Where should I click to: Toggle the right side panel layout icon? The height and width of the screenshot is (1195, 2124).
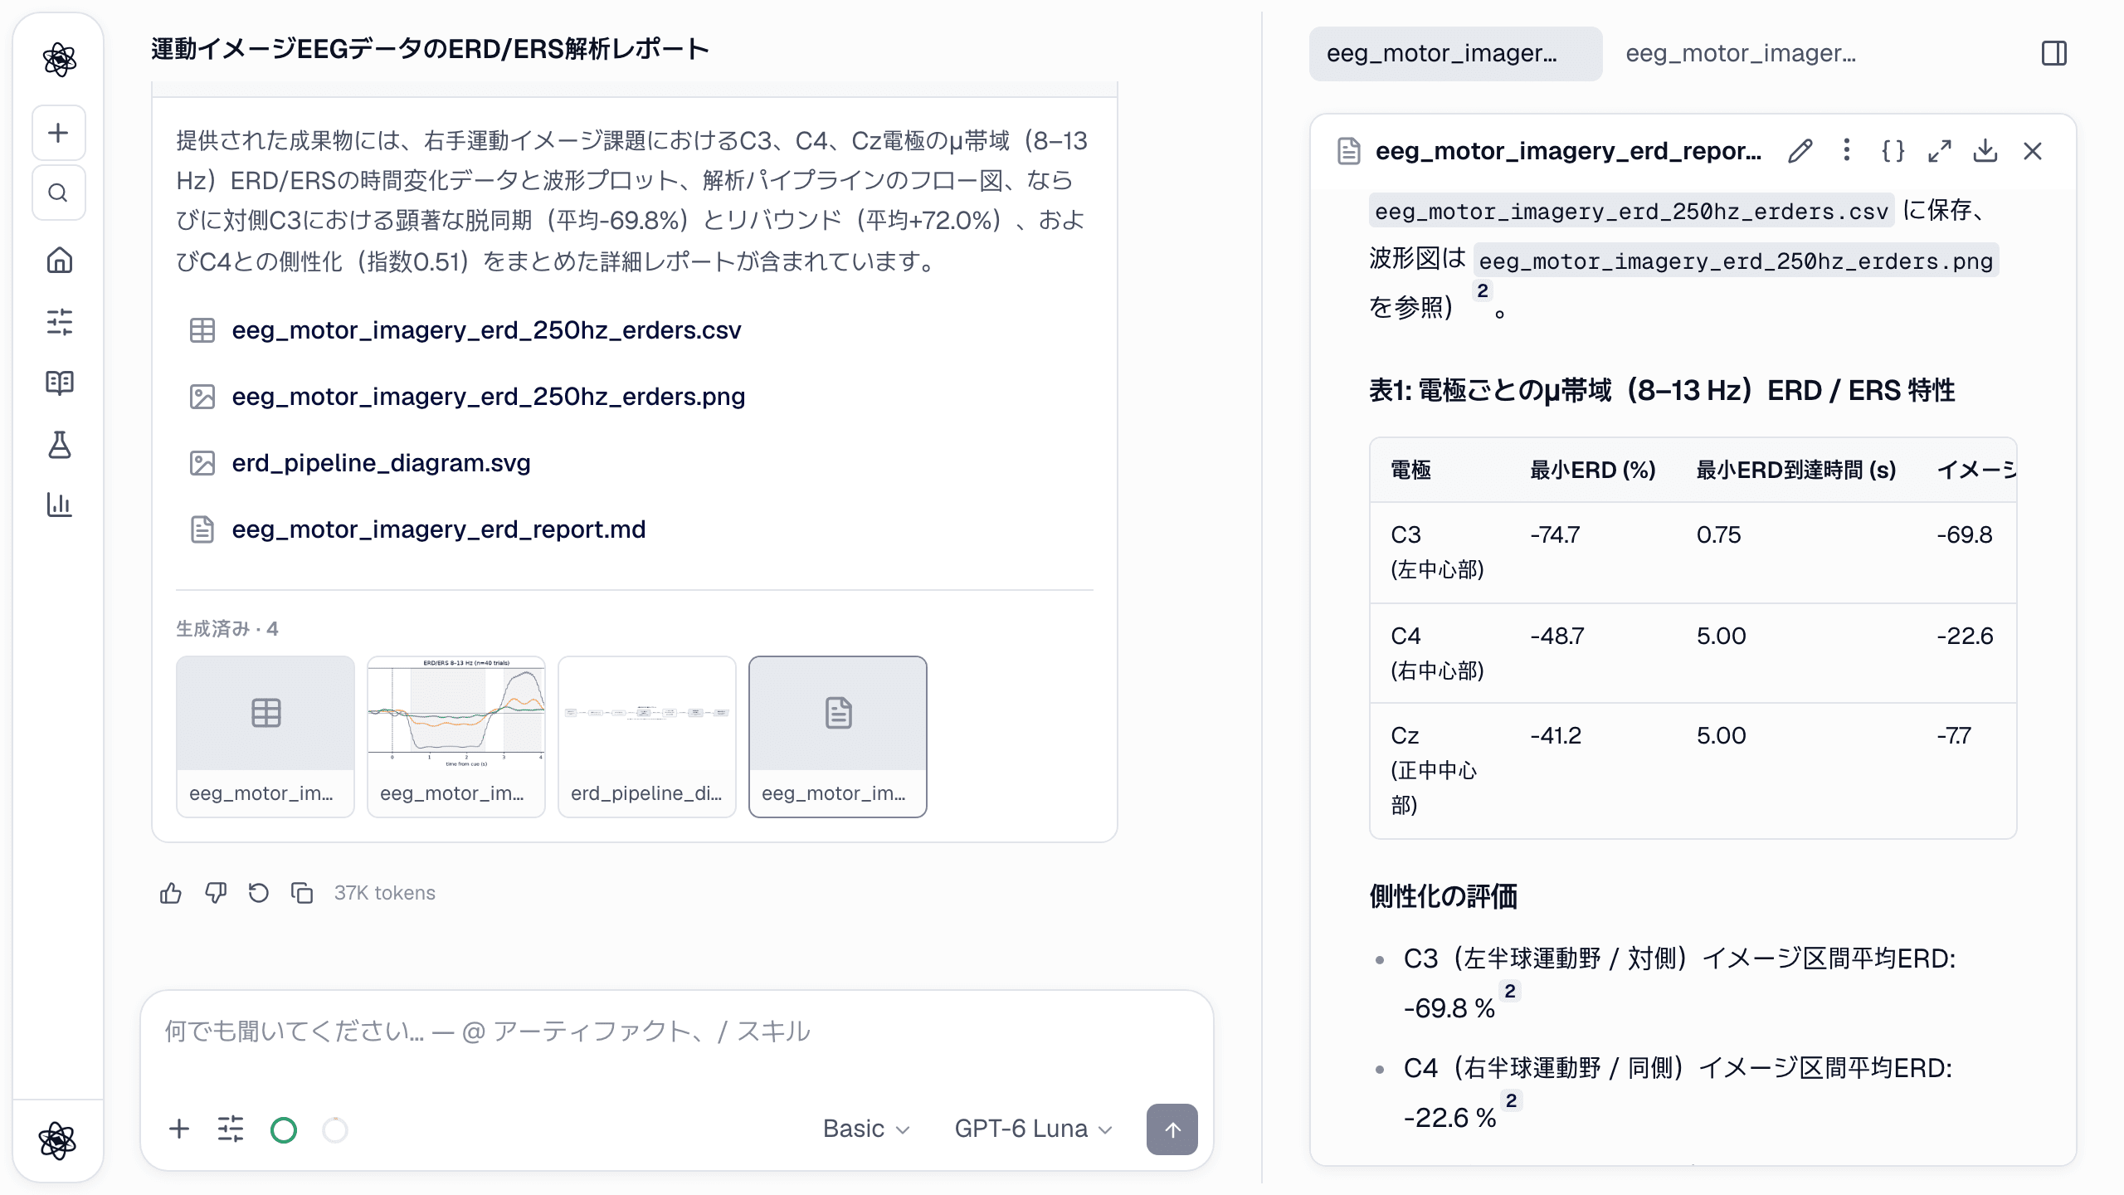click(2054, 53)
